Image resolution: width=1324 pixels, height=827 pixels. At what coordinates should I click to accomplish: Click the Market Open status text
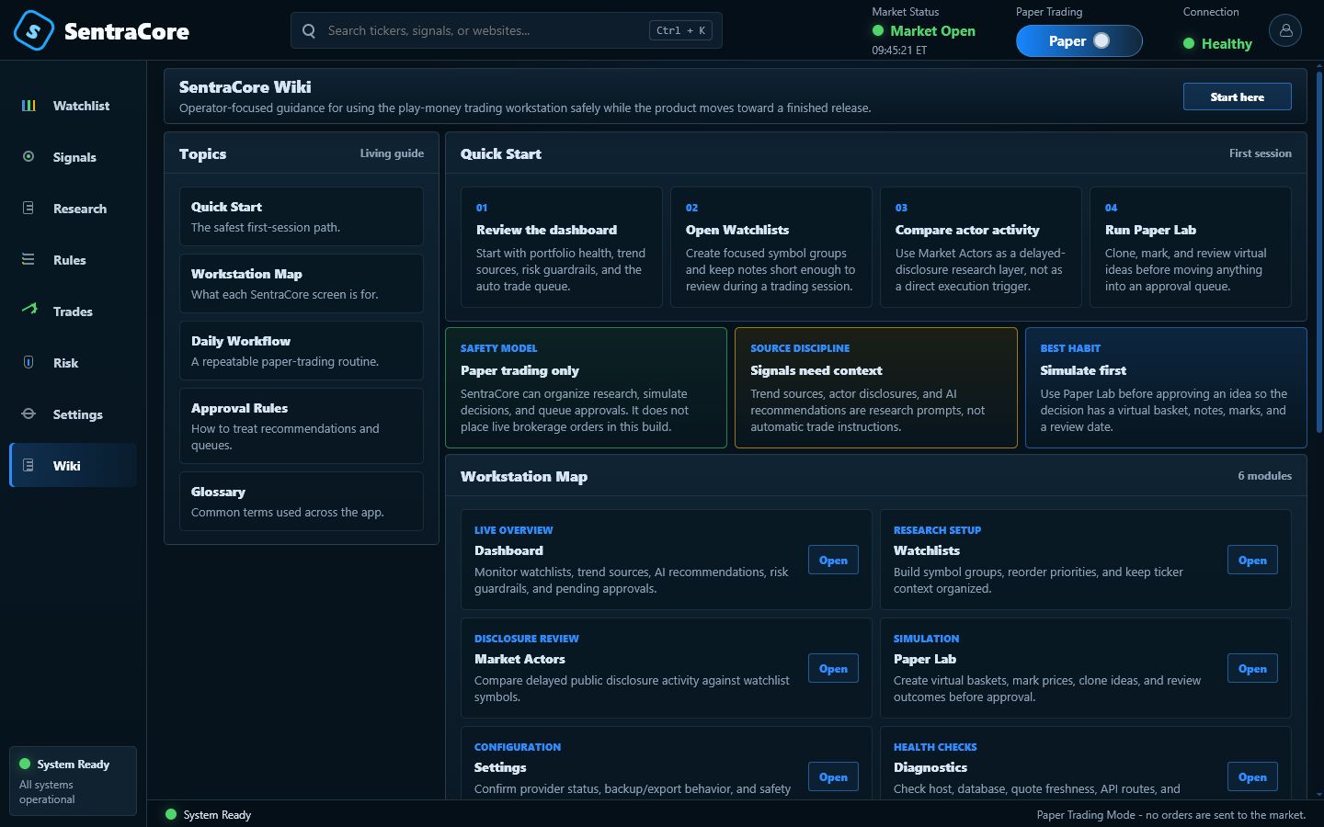tap(932, 31)
